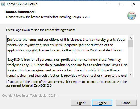Viewport: 140px width, 109px height.
Task: Close the EasyBCD Setup window
Action: coord(134,4)
